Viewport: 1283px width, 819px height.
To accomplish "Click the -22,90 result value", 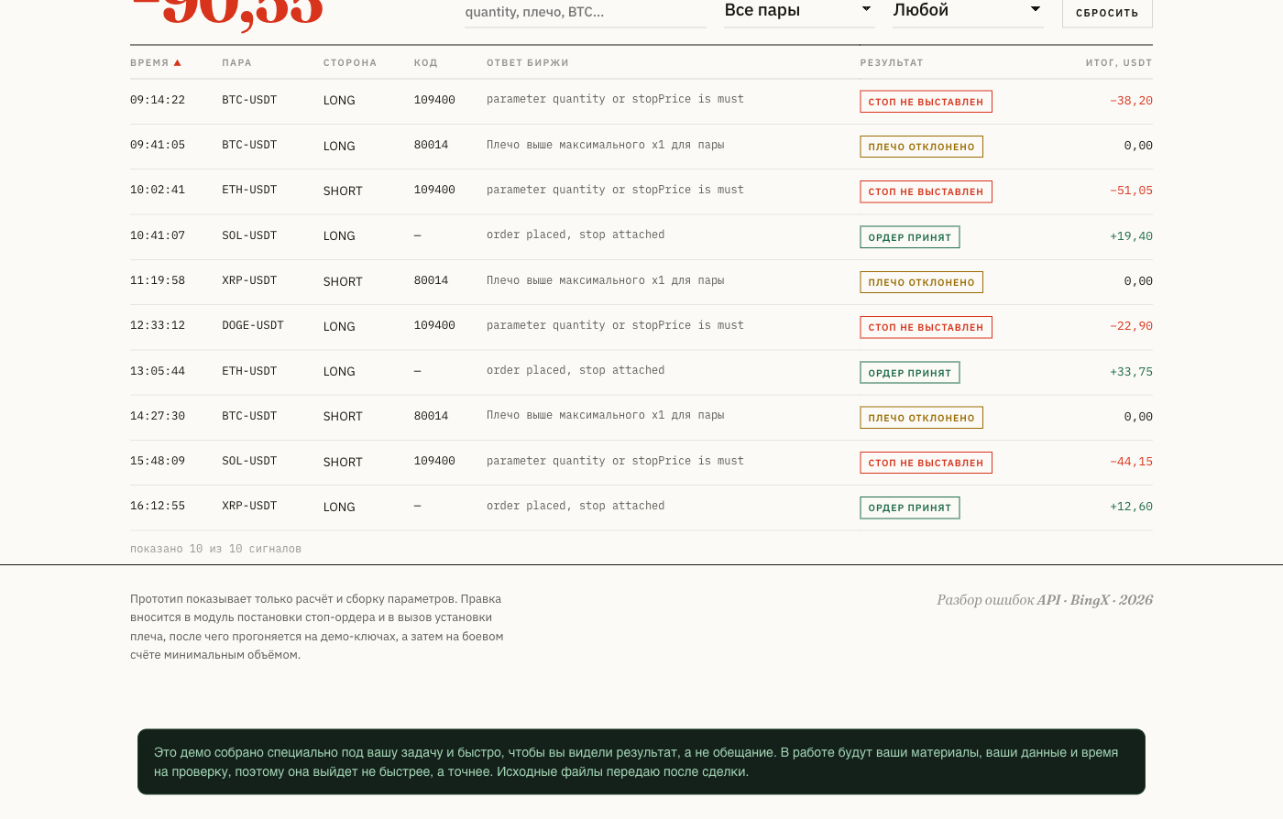I will coord(1131,326).
